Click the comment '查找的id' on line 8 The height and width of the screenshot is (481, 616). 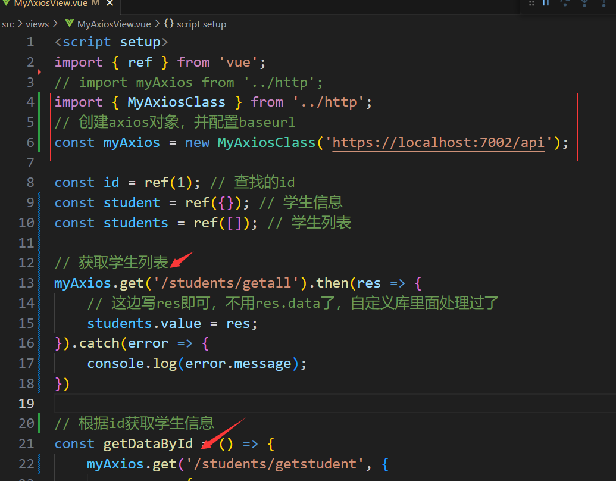pyautogui.click(x=264, y=183)
